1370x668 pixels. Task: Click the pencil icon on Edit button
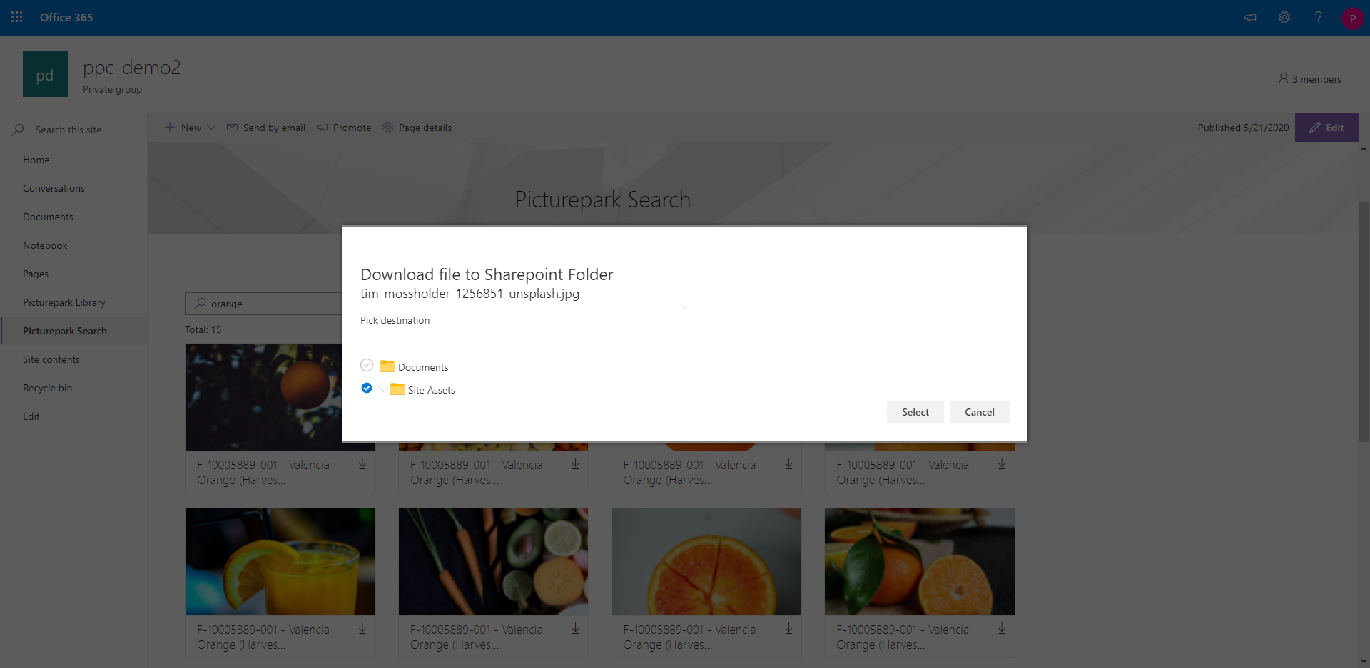(x=1315, y=128)
